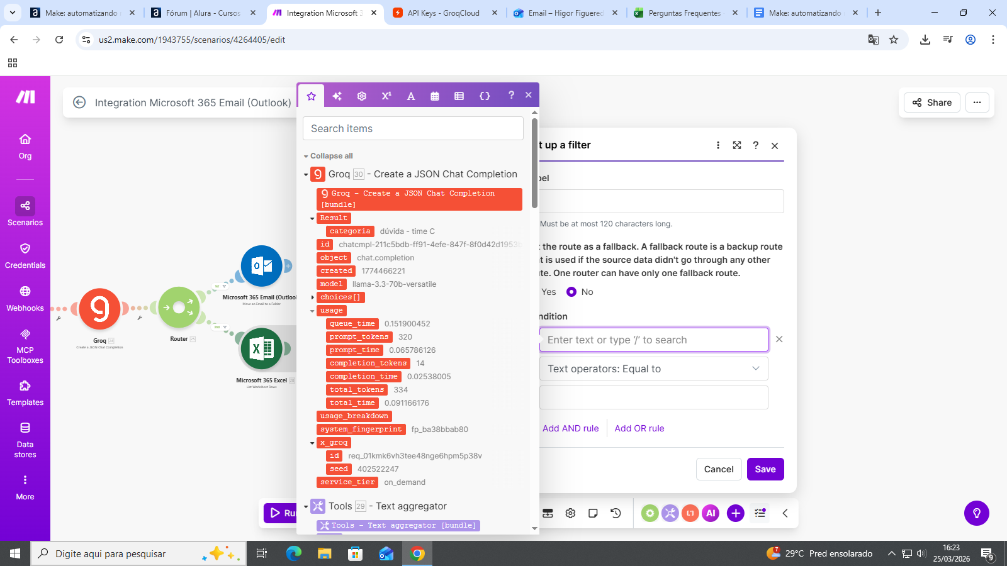Click the Microsoft 365 Excel module

261,348
